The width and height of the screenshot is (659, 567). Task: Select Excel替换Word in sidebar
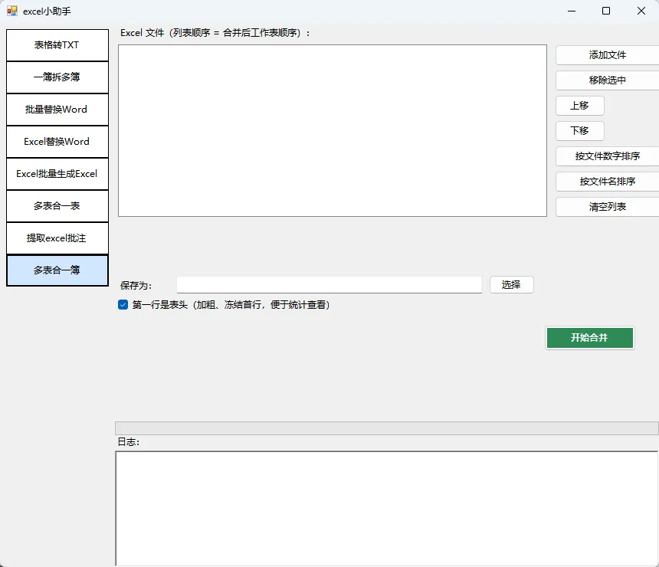(x=57, y=142)
